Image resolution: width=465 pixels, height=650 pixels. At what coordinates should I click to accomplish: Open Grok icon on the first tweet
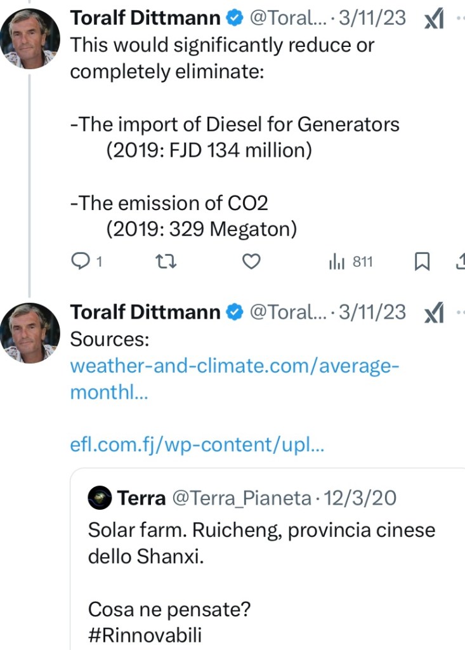tap(433, 19)
